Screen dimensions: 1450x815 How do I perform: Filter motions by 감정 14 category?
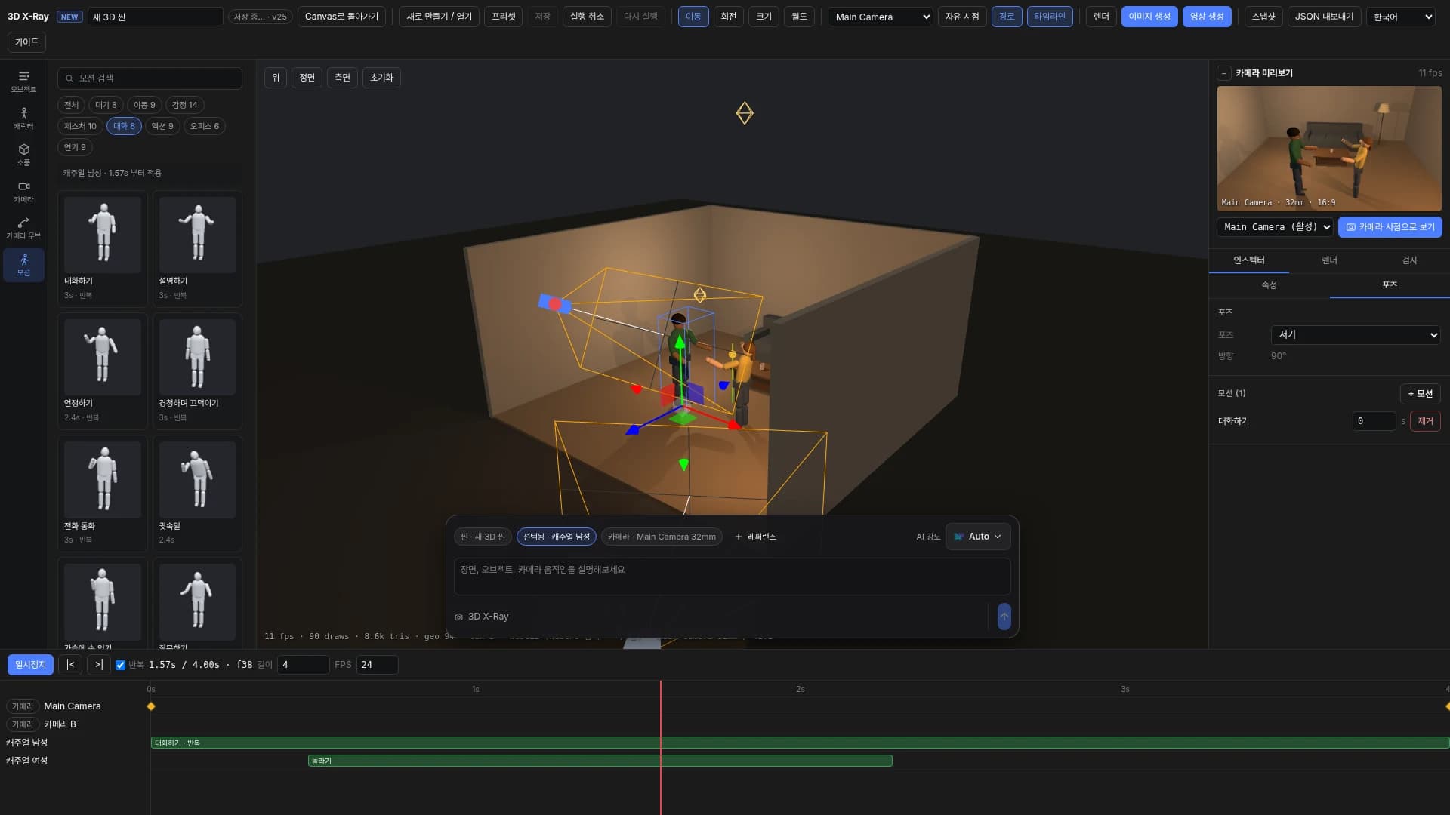coord(184,105)
